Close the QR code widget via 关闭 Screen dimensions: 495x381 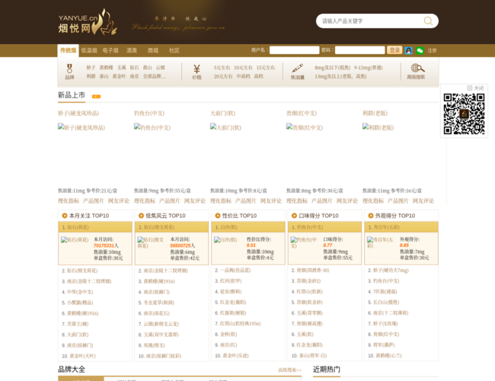(x=476, y=88)
